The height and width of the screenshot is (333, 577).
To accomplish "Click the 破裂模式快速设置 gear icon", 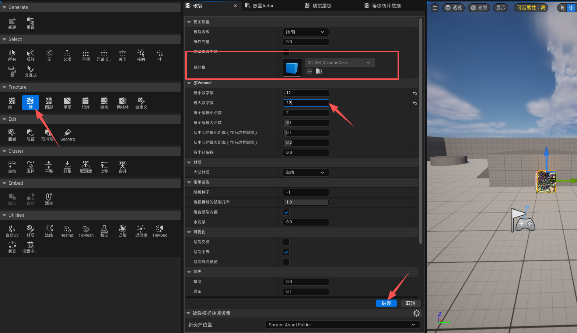I will click(x=416, y=313).
